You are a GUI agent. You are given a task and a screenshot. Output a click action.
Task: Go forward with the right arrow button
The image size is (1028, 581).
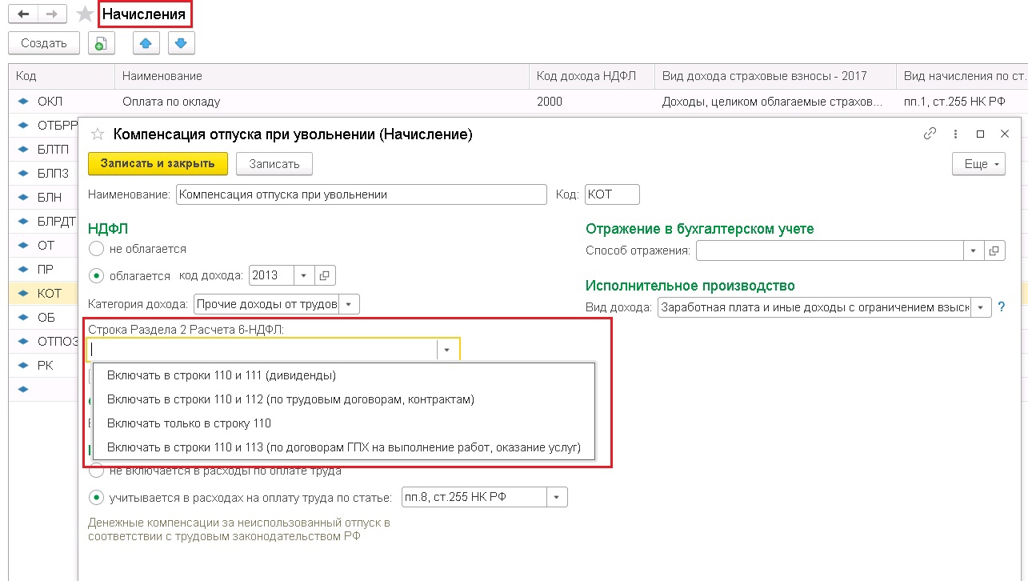[x=54, y=14]
